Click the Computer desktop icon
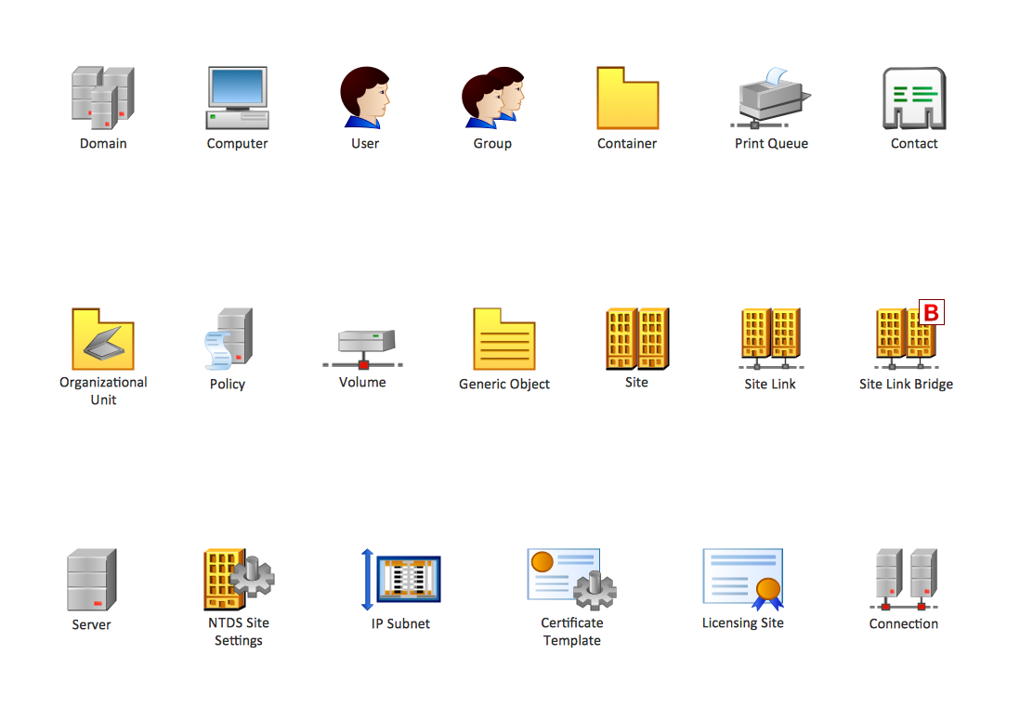 tap(238, 98)
